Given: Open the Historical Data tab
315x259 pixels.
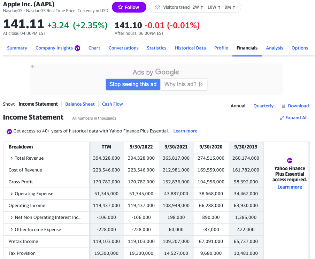Looking at the screenshot, I should click(190, 48).
